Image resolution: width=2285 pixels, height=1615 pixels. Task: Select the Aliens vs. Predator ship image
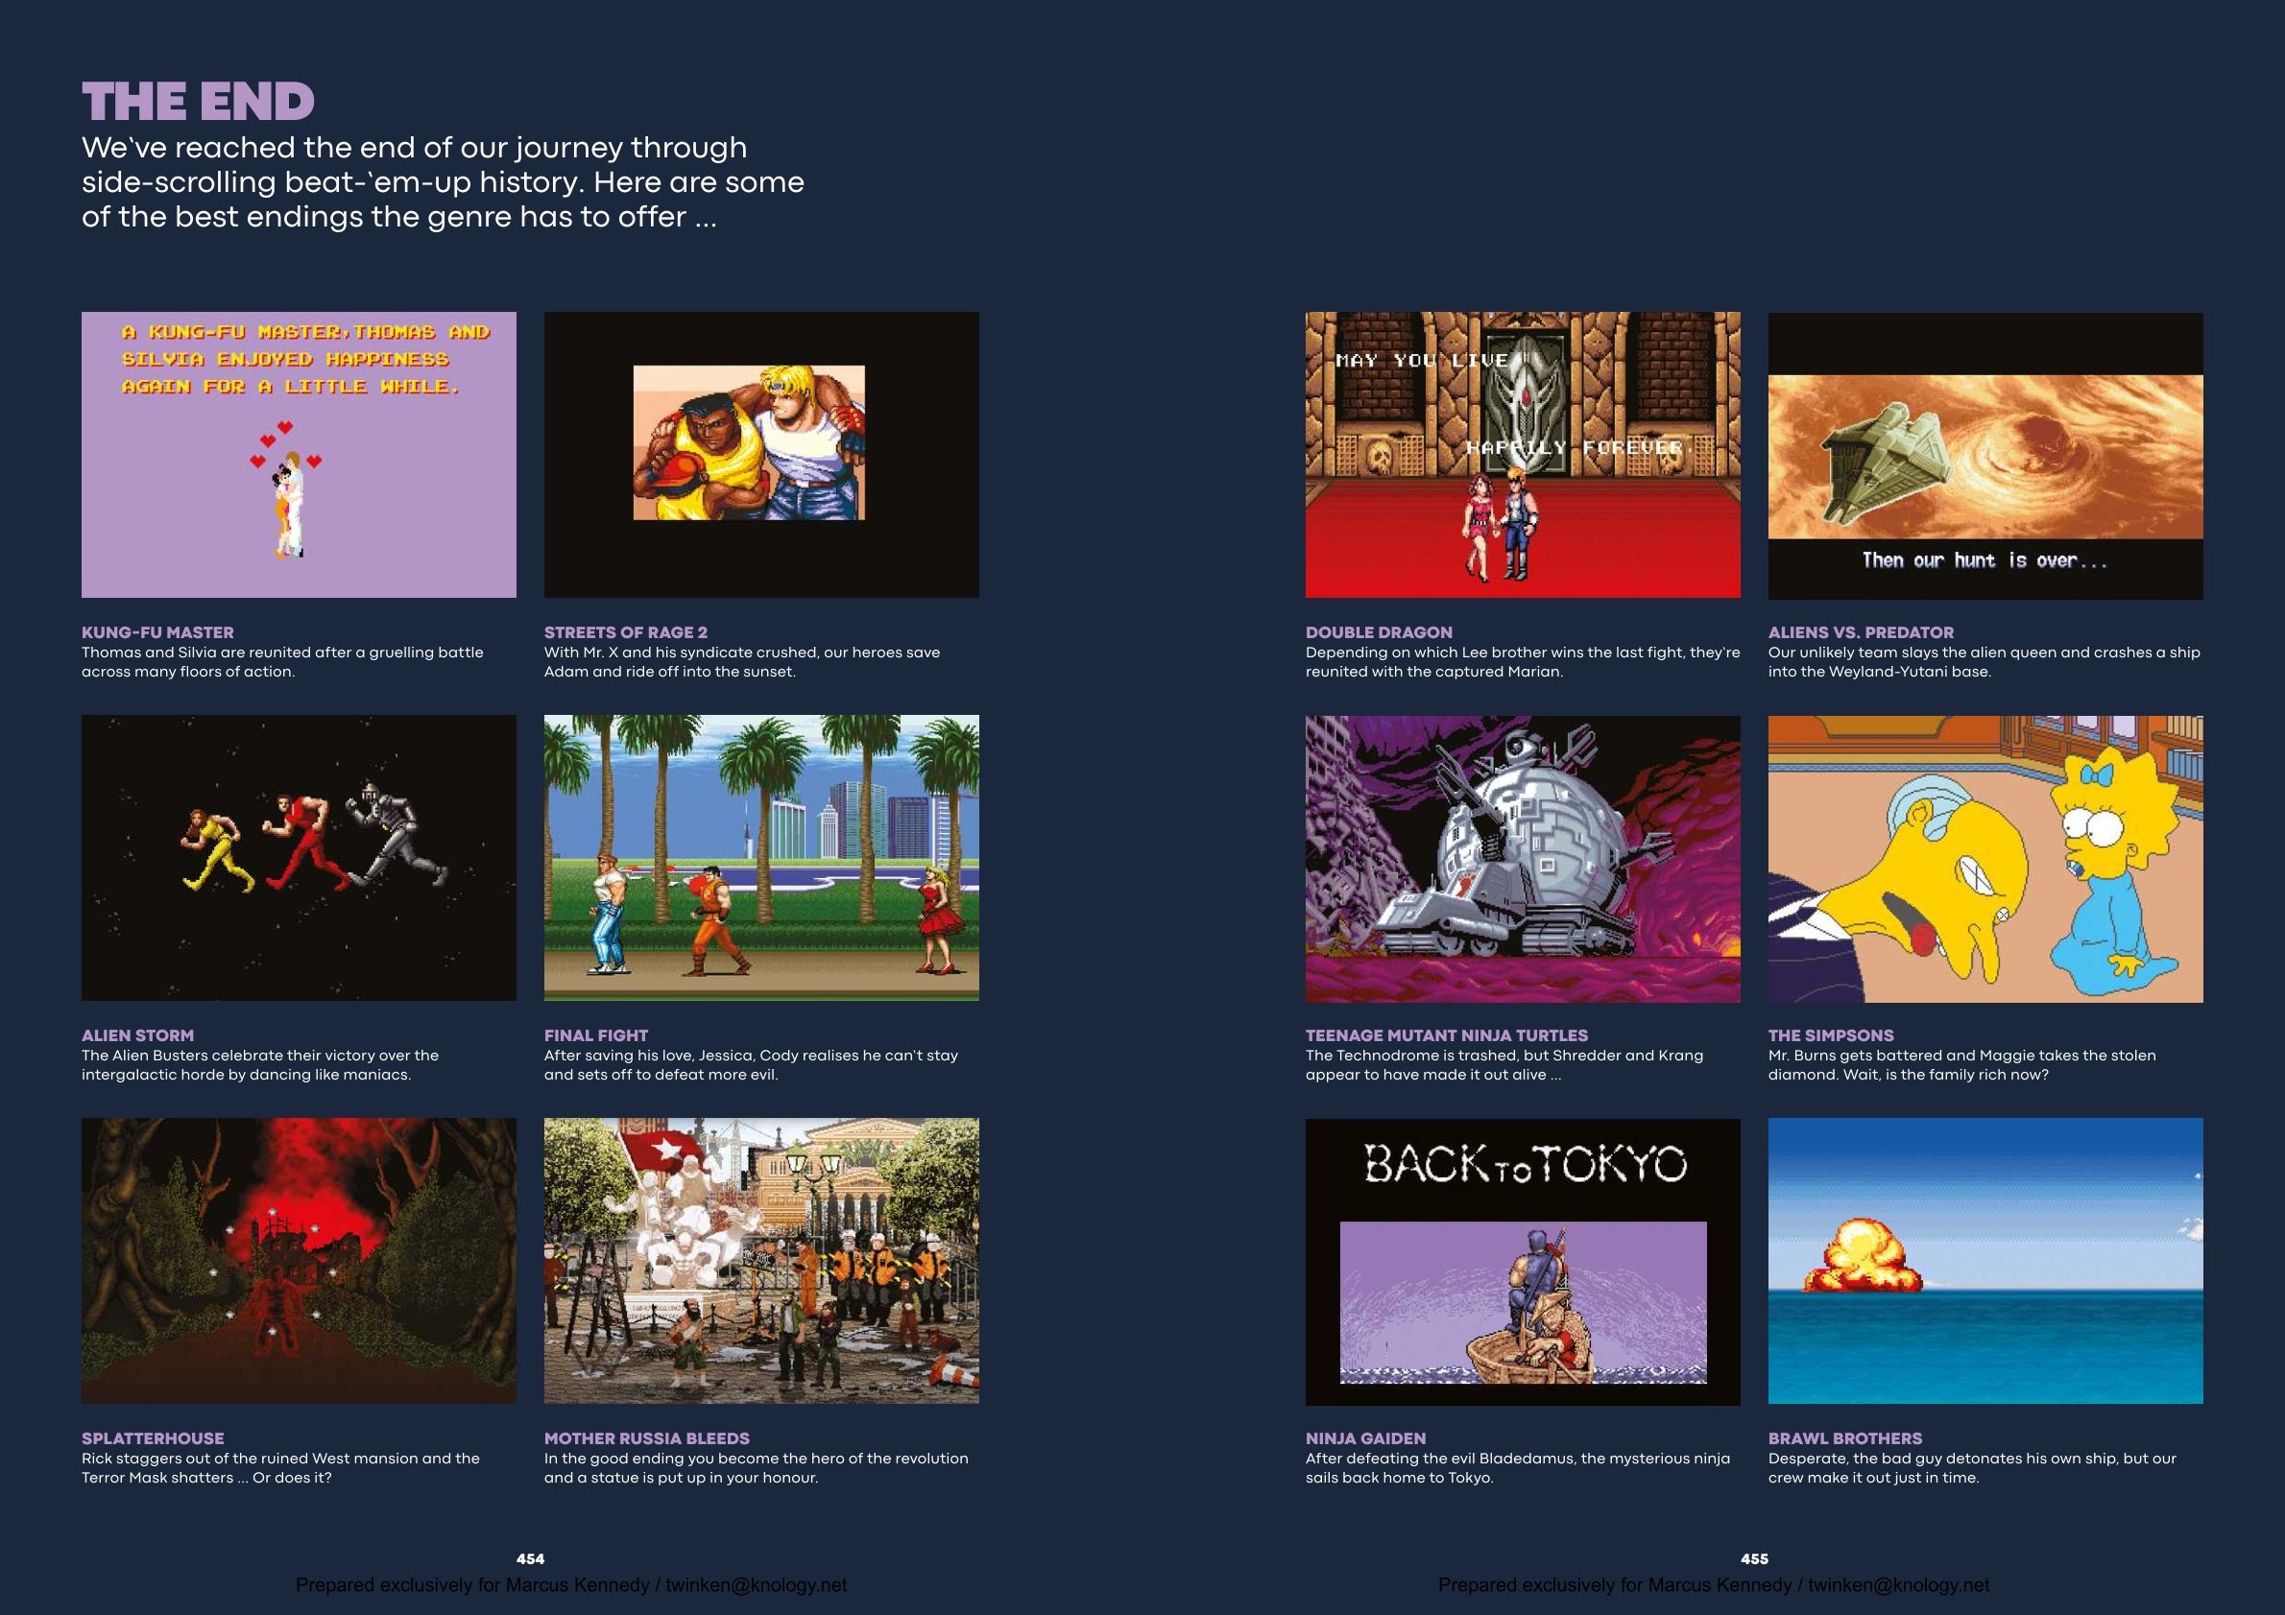point(1985,456)
